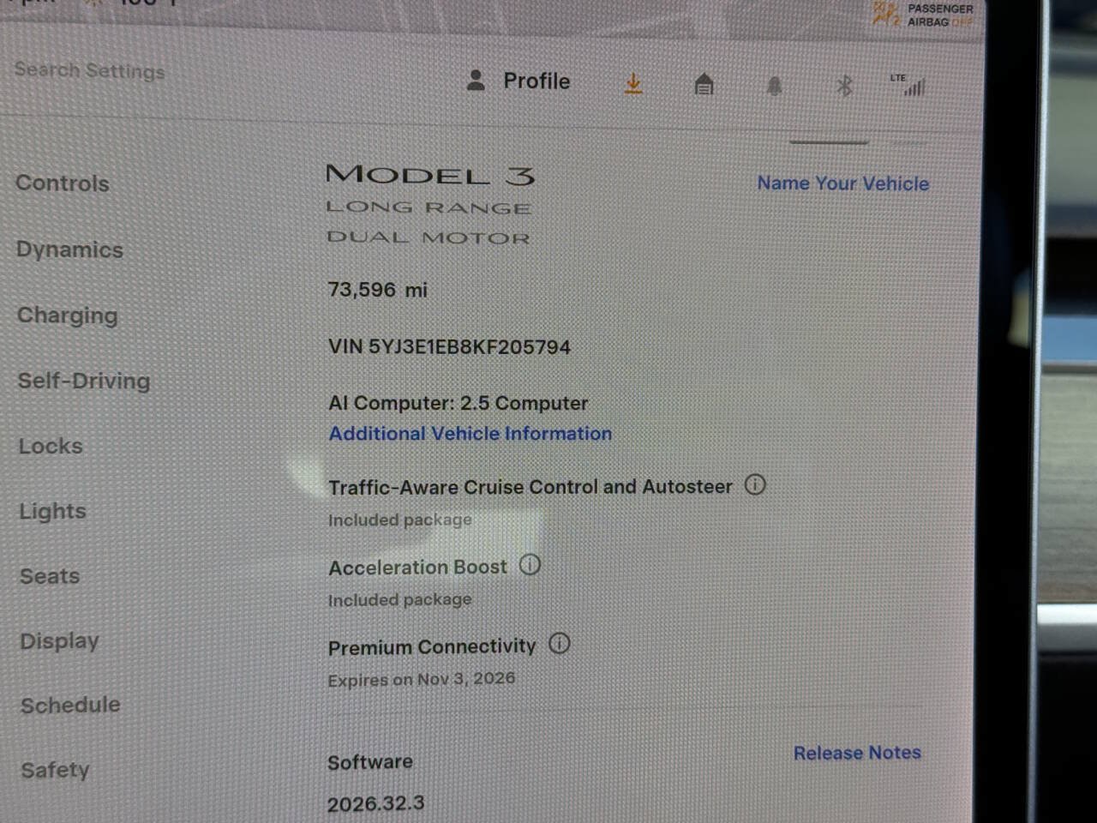1097x823 pixels.
Task: Show info for Premium Connectivity
Action: 560,644
